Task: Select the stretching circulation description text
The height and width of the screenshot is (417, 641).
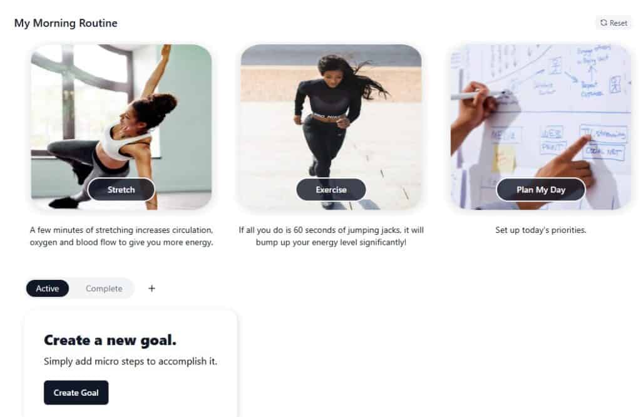Action: point(121,236)
